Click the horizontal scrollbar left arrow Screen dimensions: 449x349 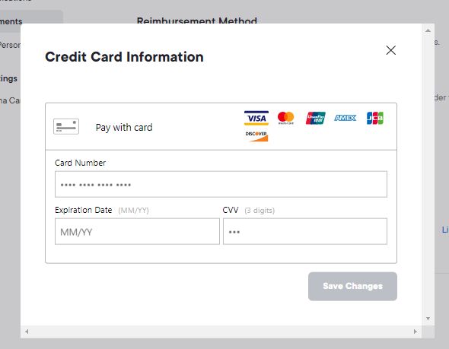[27, 332]
